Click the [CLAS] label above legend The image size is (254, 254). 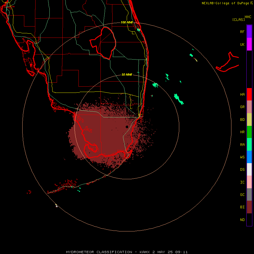(x=238, y=19)
